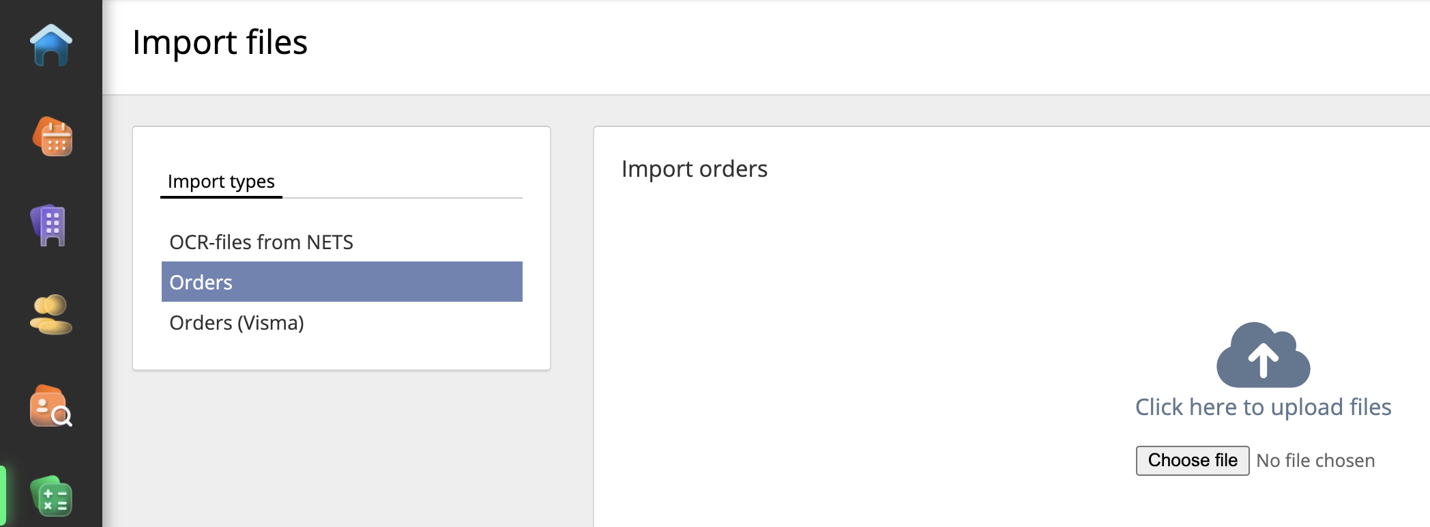Open the orange calendar icon

click(53, 137)
